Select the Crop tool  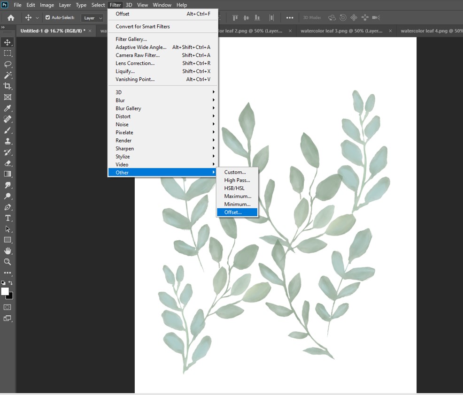click(8, 86)
